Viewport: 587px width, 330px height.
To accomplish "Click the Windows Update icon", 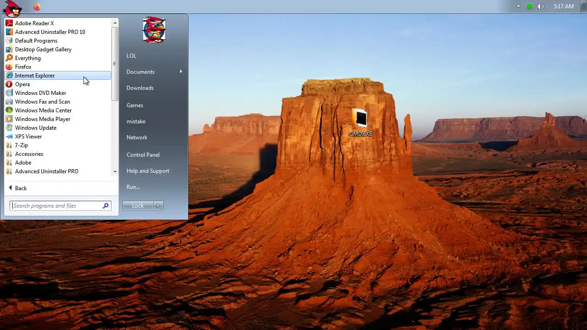I will point(9,127).
